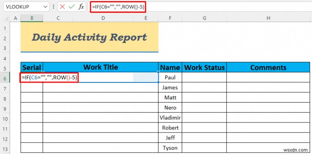Select the Serial header cell
The height and width of the screenshot is (154, 312).
pyautogui.click(x=32, y=67)
